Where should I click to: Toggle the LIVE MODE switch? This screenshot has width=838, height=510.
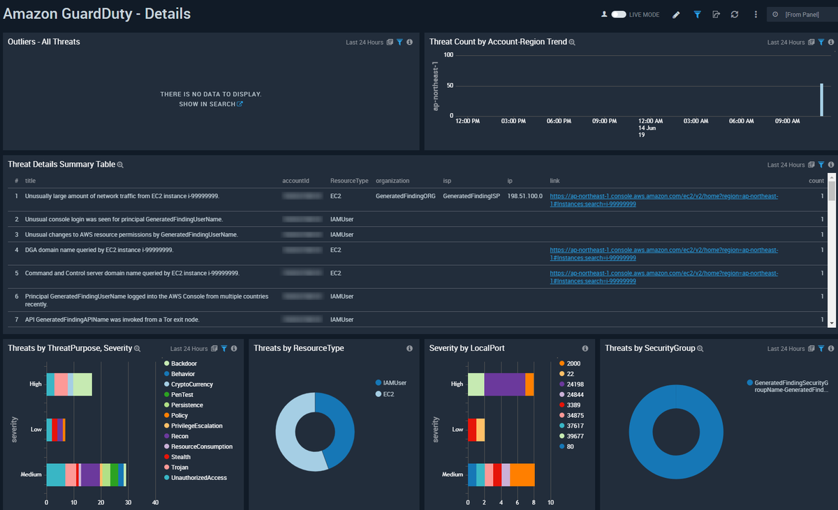[619, 15]
